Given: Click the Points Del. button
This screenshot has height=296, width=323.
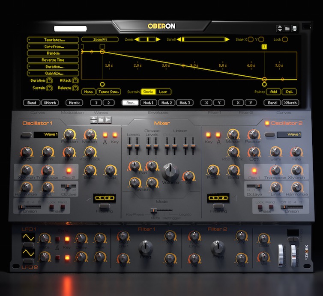Looking at the screenshot, I should (289, 92).
